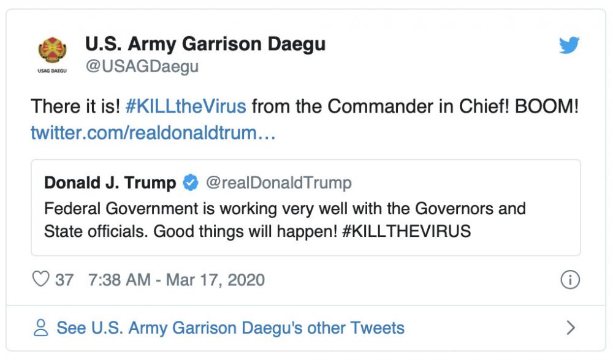Click the person icon beside See other Tweets

[x=40, y=328]
